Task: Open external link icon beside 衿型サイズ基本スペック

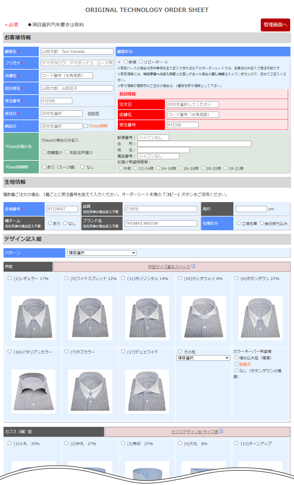Action: tap(193, 266)
